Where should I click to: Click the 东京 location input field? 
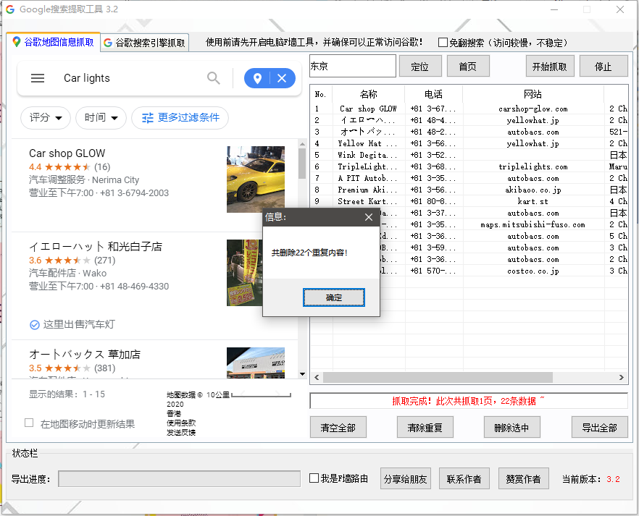[353, 66]
